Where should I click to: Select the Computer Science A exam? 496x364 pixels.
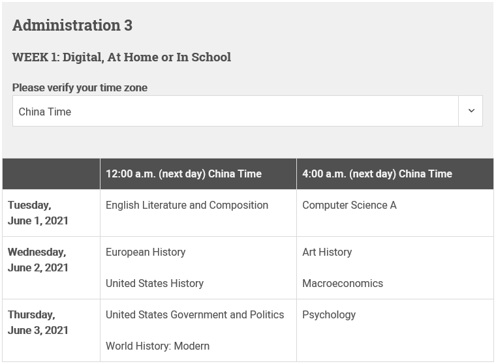coord(349,205)
